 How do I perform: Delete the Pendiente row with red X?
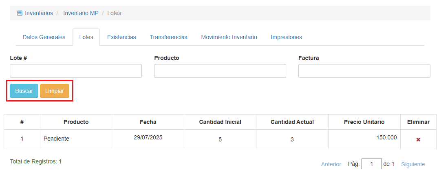(418, 139)
